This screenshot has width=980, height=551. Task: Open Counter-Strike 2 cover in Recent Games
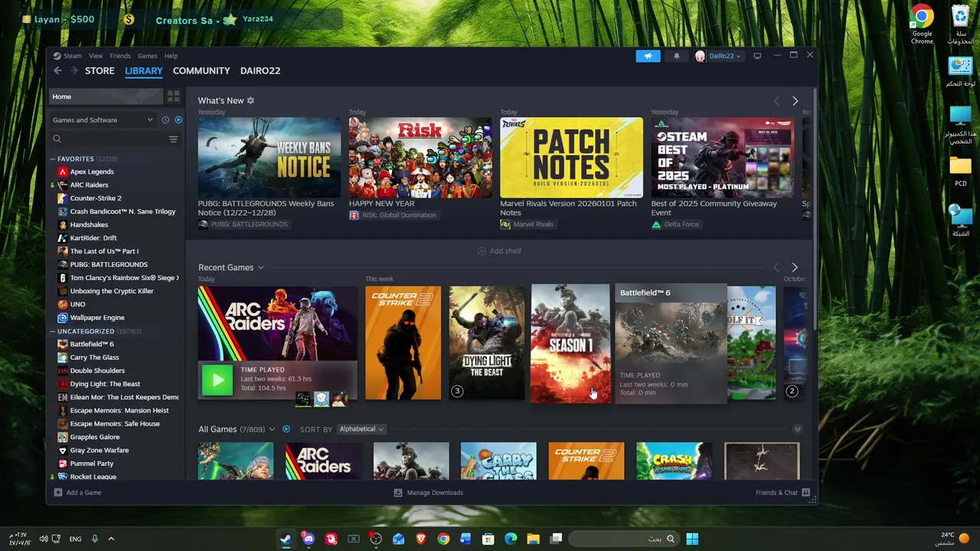tap(403, 343)
